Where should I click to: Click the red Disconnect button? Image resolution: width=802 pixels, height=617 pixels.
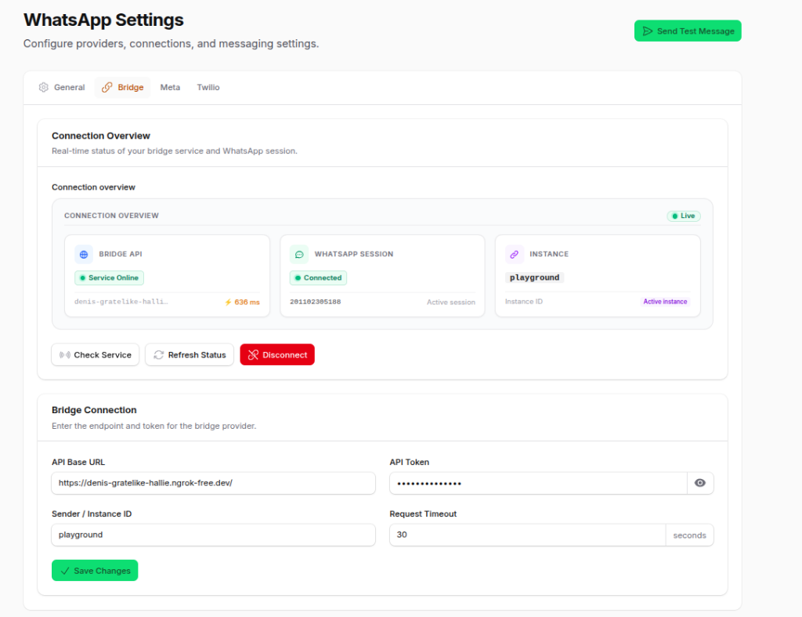click(x=277, y=355)
